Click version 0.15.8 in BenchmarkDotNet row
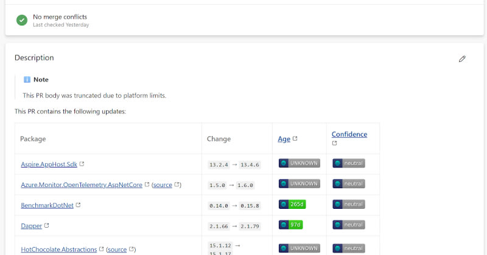Viewport: 487px width, 255px height. [x=250, y=206]
